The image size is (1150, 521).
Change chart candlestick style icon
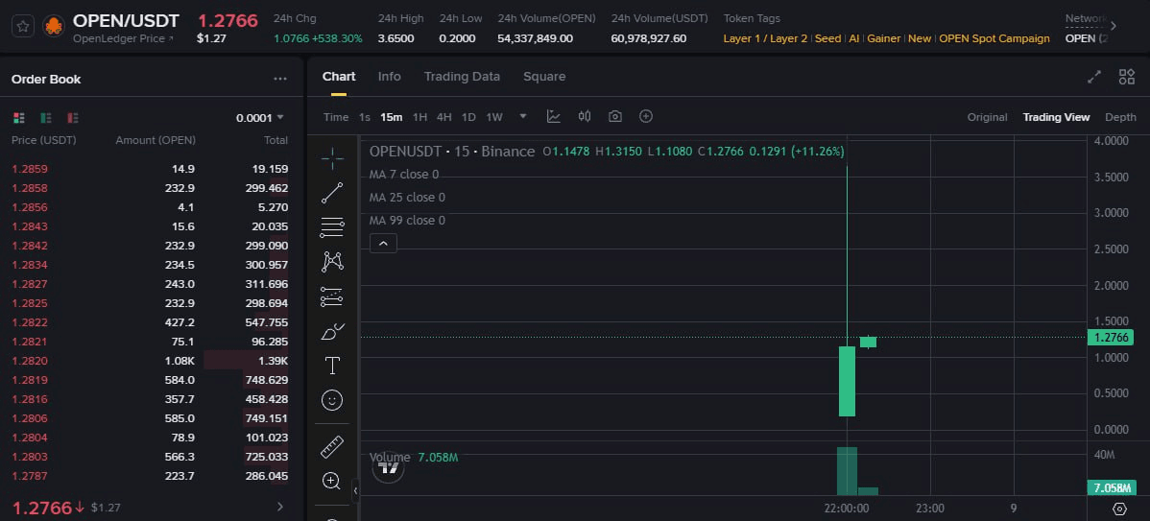[585, 116]
